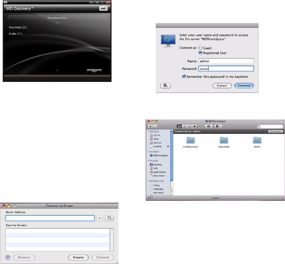Open the Finder Action gear menu
The image size is (285, 264).
point(218,126)
